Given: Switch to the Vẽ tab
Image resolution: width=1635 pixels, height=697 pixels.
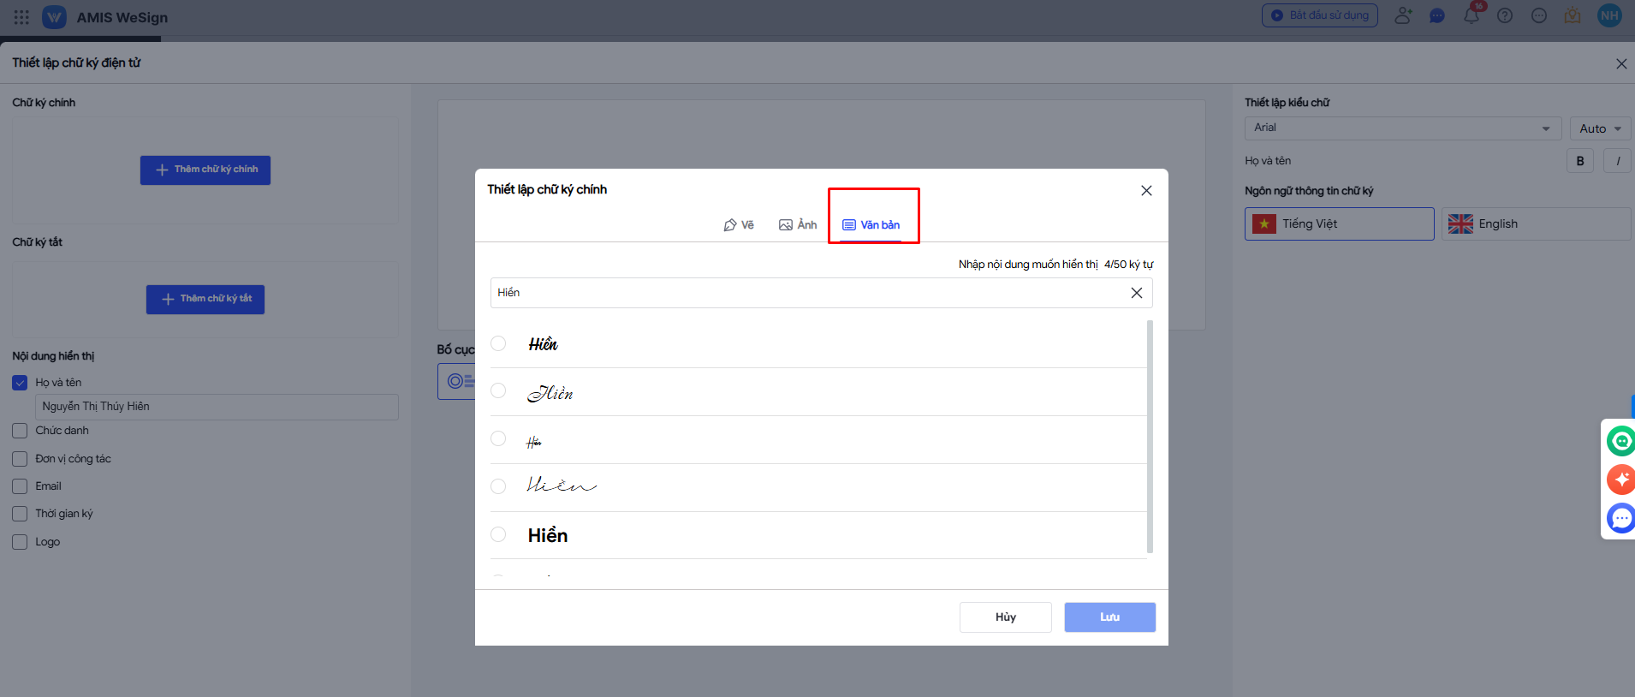Looking at the screenshot, I should click(739, 225).
